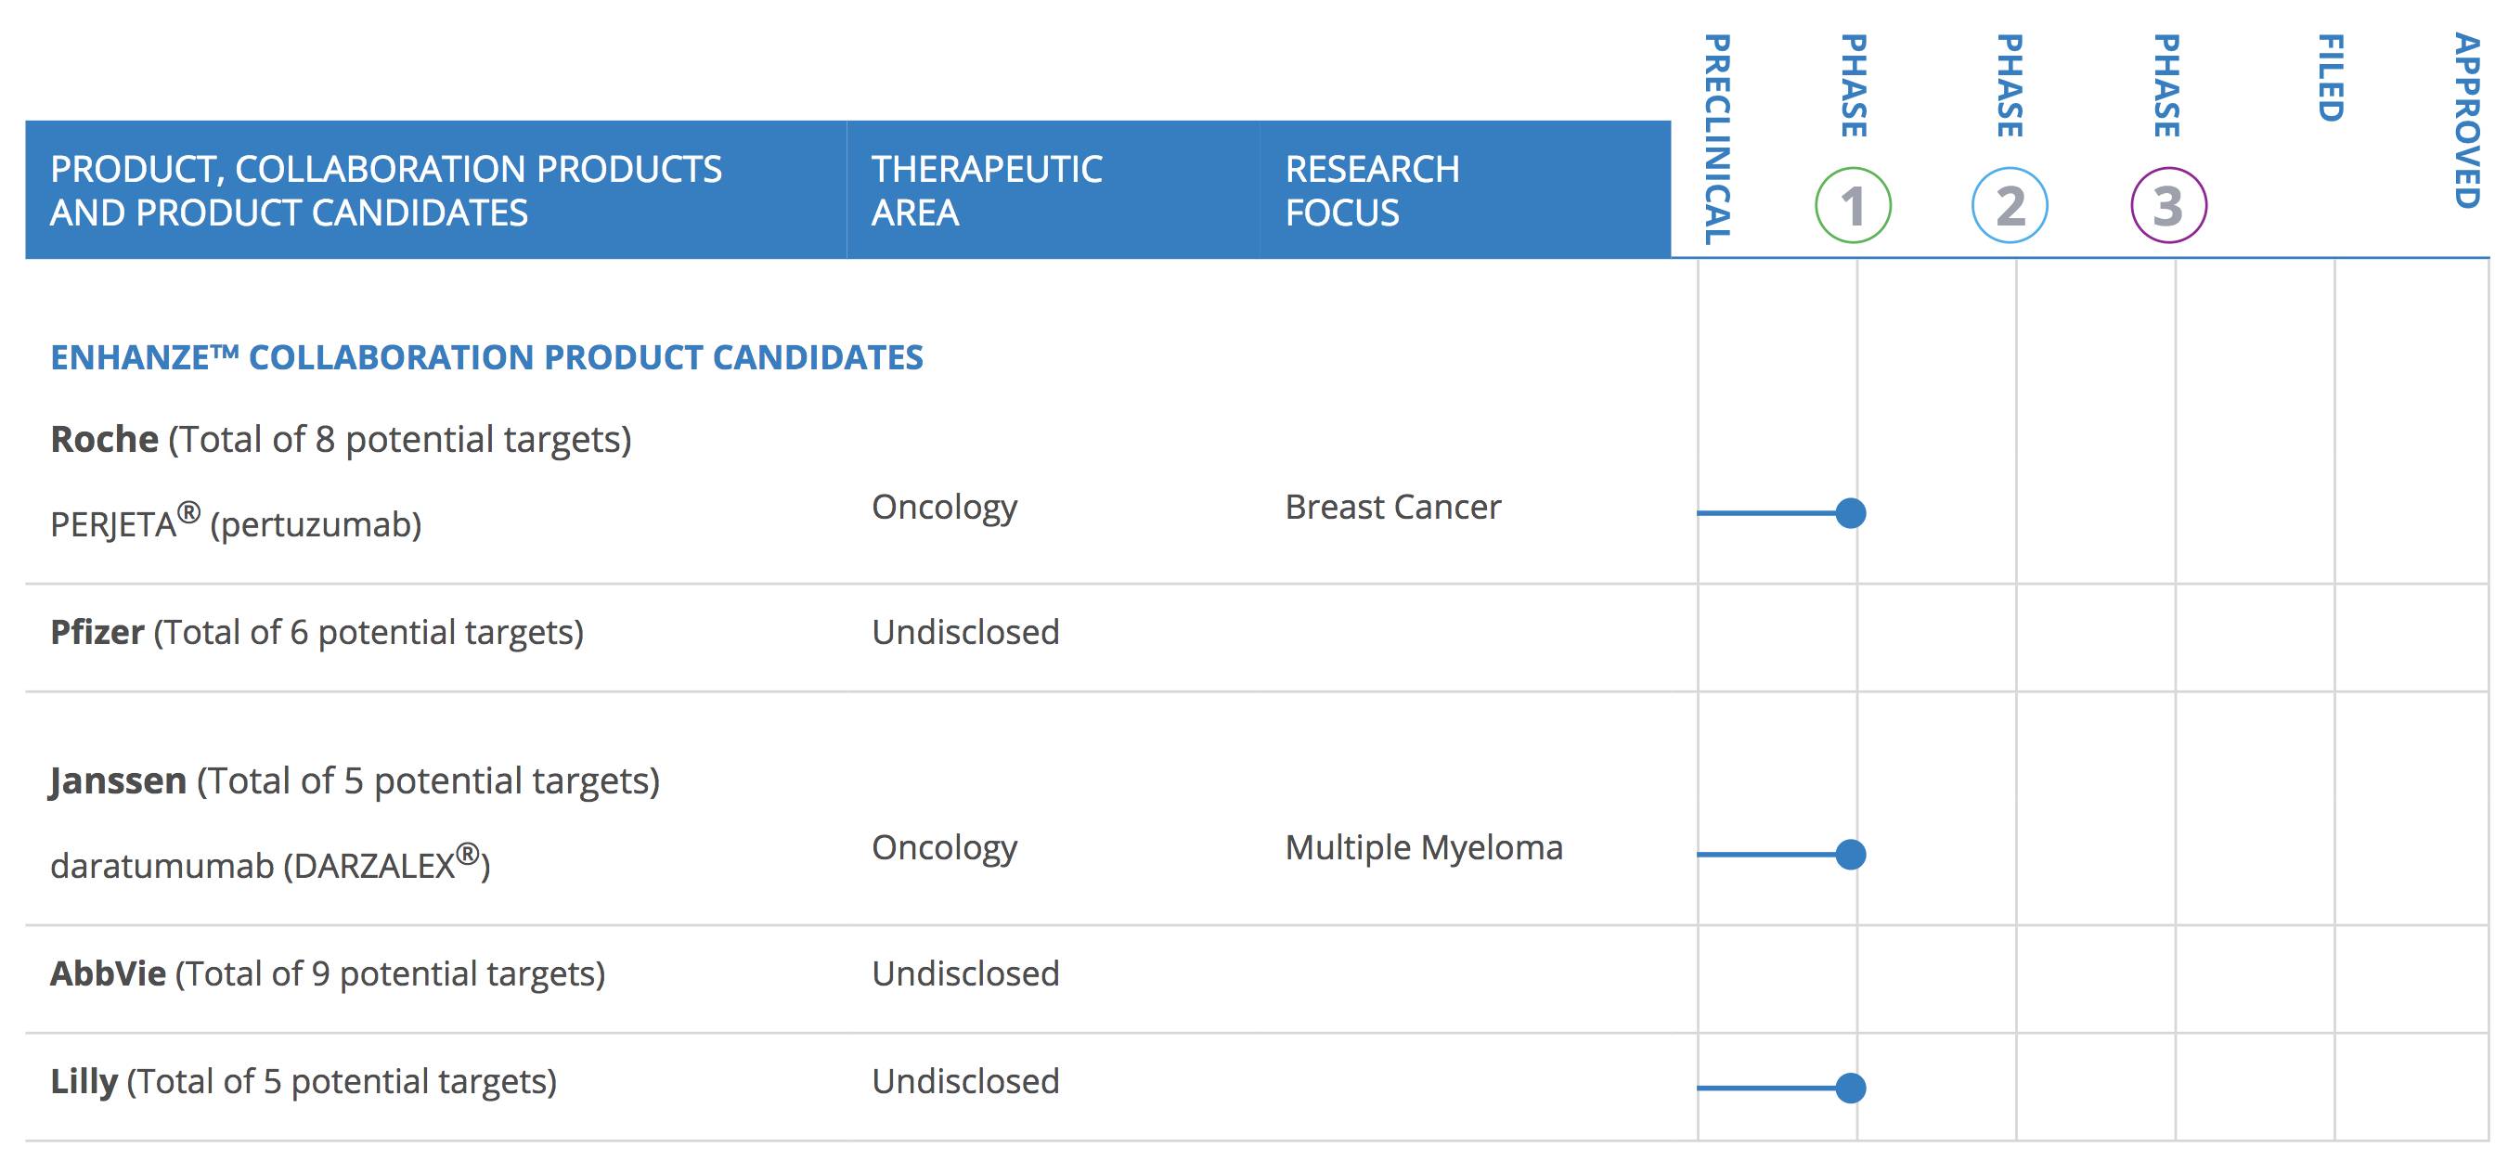Image resolution: width=2508 pixels, height=1160 pixels.
Task: Click the Product, Collaboration Products header
Action: pyautogui.click(x=386, y=191)
